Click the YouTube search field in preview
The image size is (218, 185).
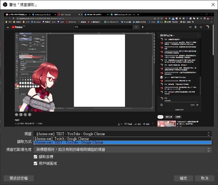(x=103, y=27)
